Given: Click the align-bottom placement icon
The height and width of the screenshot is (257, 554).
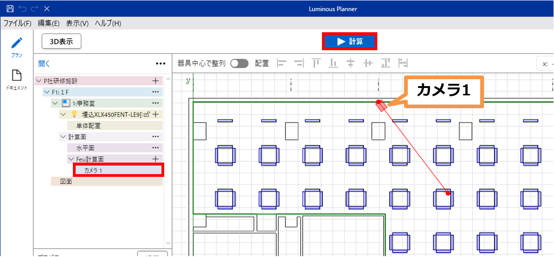Looking at the screenshot, I should pos(334,64).
